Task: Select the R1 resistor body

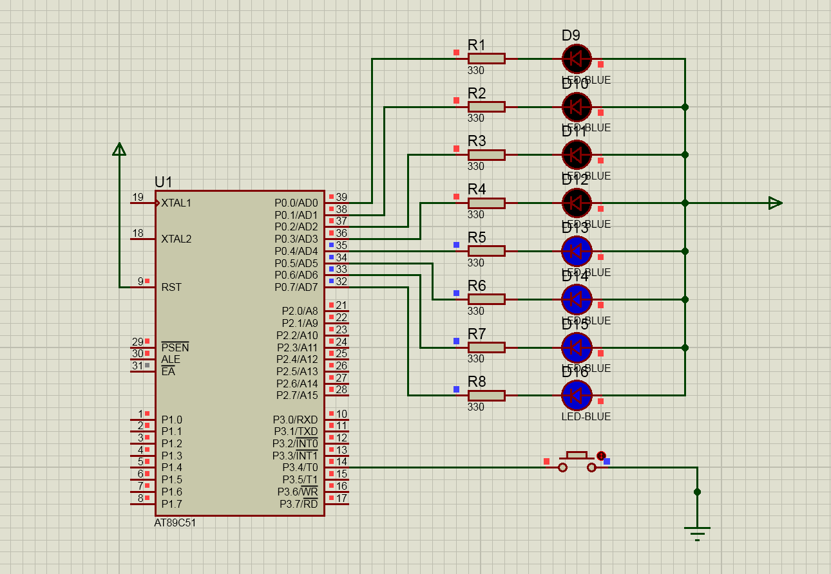Action: tap(486, 59)
